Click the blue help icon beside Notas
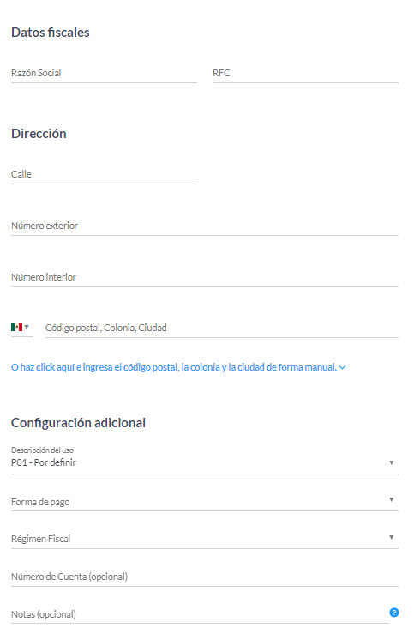This screenshot has height=640, width=414. click(394, 613)
